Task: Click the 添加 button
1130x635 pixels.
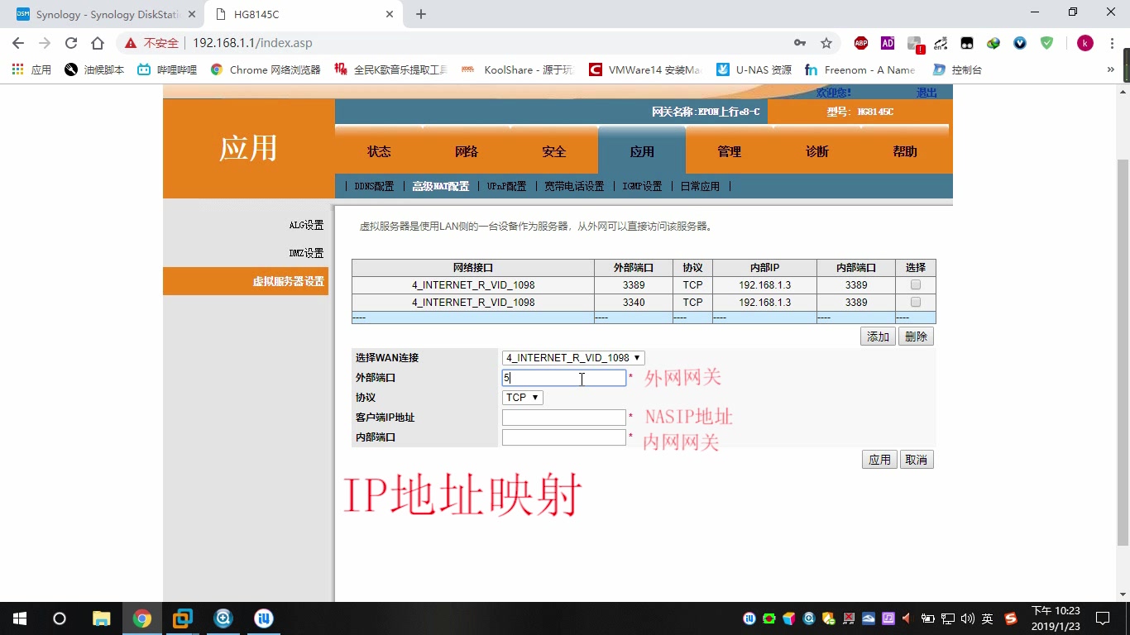Action: (877, 336)
